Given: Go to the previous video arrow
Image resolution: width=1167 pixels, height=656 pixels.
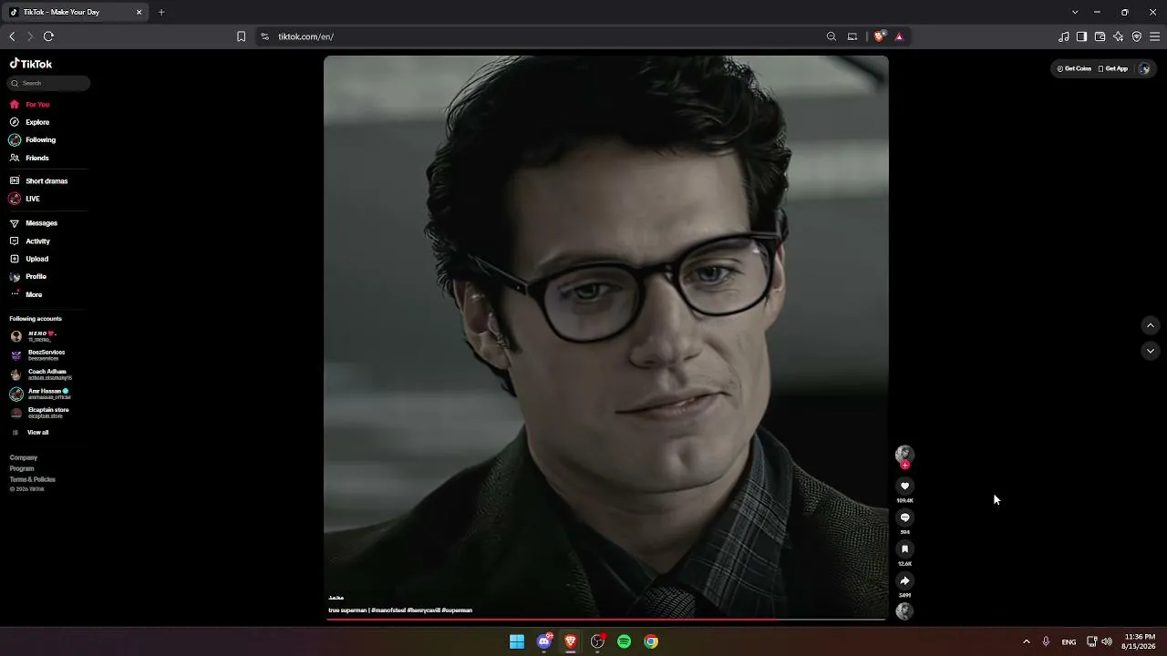Looking at the screenshot, I should pos(1151,325).
